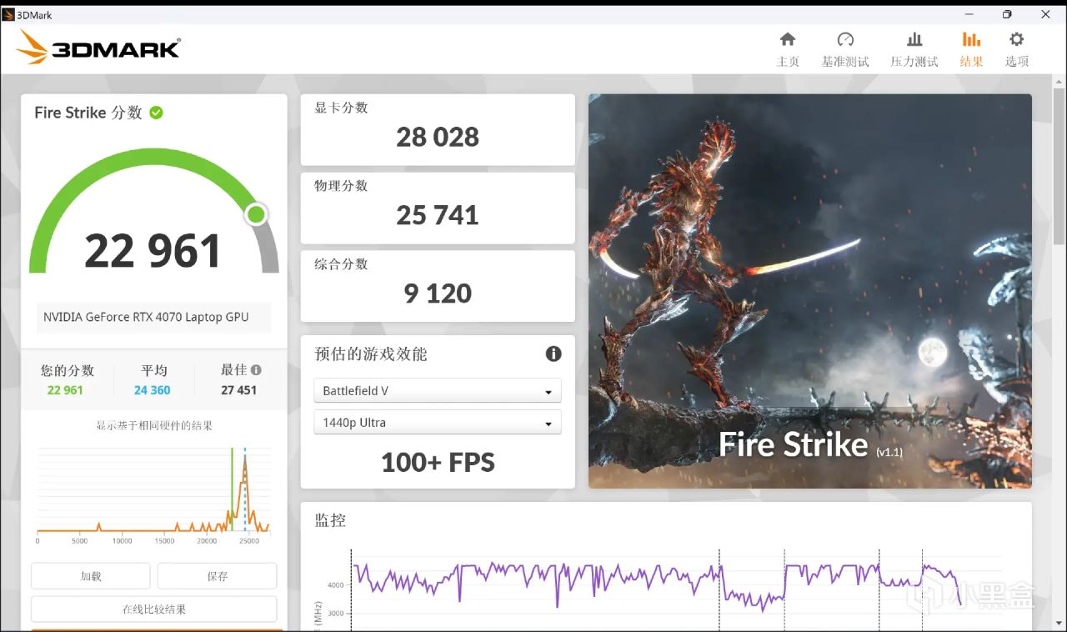Viewport: 1067px width, 632px height.
Task: Click the average score 24 360
Action: click(x=153, y=390)
